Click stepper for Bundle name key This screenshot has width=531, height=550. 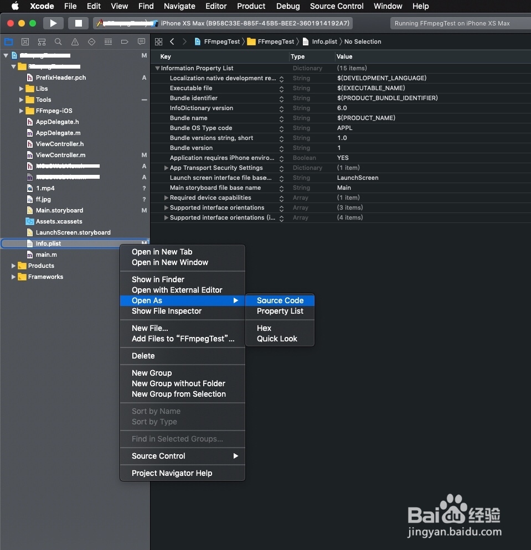coord(281,118)
